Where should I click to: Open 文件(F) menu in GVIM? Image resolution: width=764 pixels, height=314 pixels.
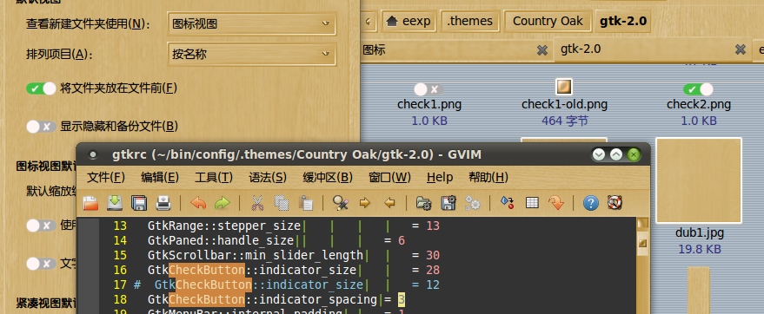pos(106,178)
